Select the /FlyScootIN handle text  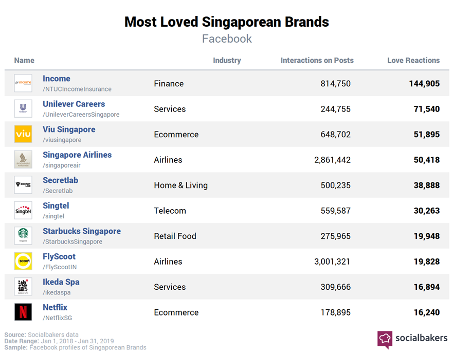tap(60, 267)
